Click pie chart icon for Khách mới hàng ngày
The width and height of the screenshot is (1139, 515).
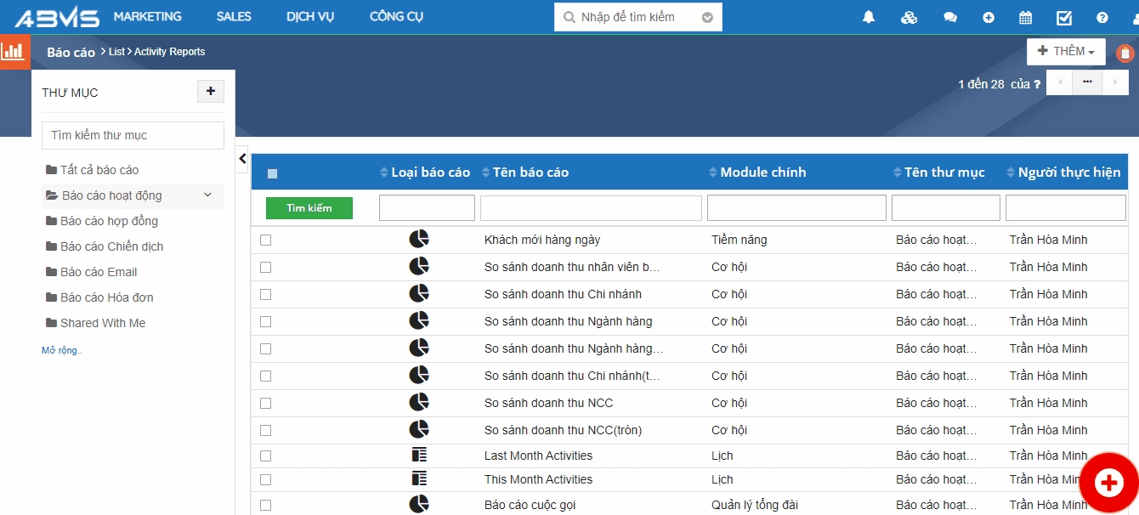pos(419,240)
